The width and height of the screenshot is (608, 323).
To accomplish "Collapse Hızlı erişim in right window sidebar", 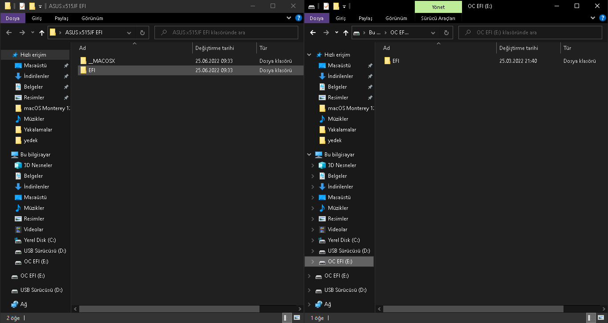I will [309, 55].
